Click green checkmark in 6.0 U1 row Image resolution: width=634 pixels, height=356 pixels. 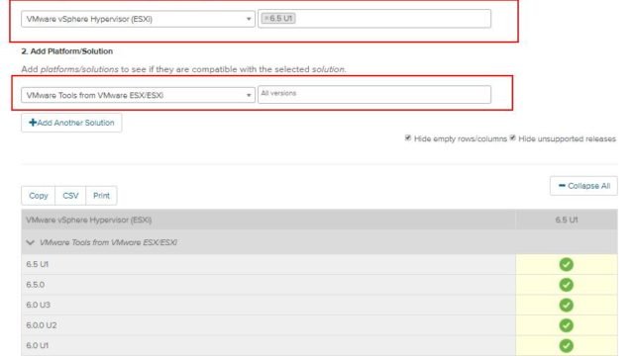point(566,345)
